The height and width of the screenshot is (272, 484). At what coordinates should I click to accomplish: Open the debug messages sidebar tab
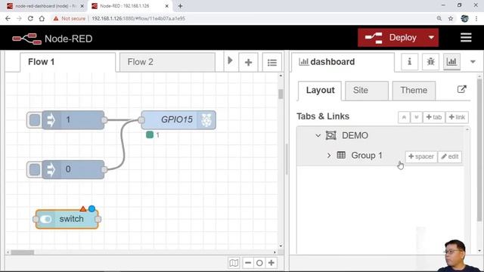430,62
